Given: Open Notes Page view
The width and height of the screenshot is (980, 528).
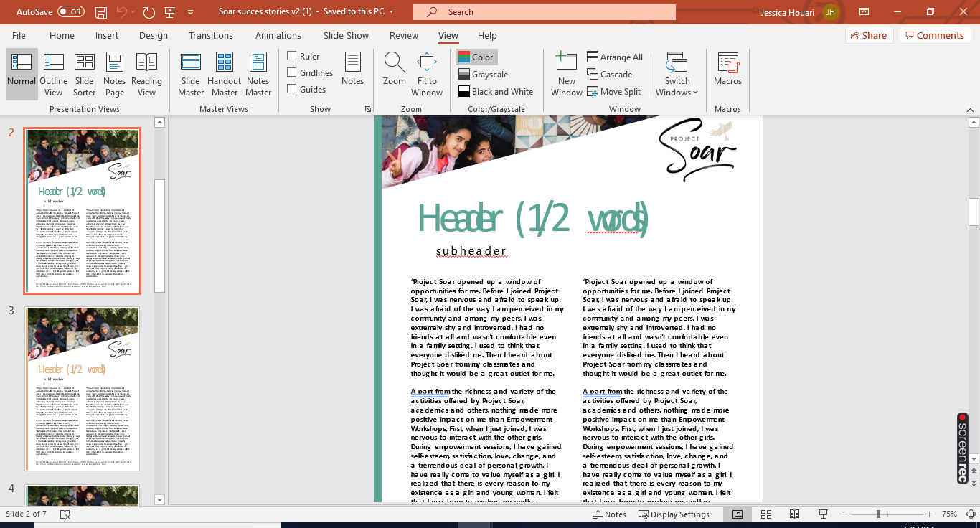Looking at the screenshot, I should (115, 75).
